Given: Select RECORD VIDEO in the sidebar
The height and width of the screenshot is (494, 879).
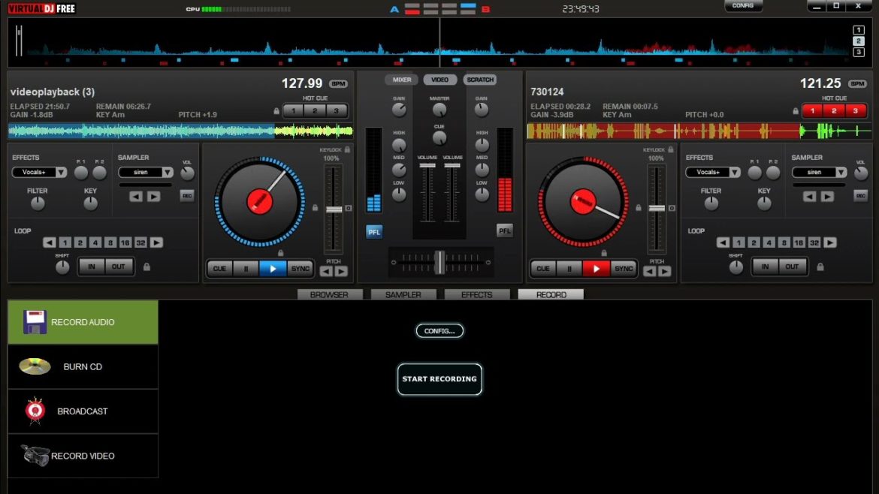Looking at the screenshot, I should coord(83,456).
